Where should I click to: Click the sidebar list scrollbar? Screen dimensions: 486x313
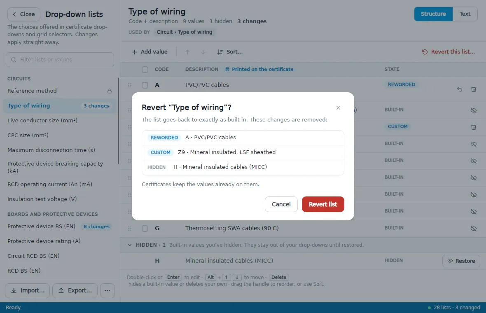[118, 121]
